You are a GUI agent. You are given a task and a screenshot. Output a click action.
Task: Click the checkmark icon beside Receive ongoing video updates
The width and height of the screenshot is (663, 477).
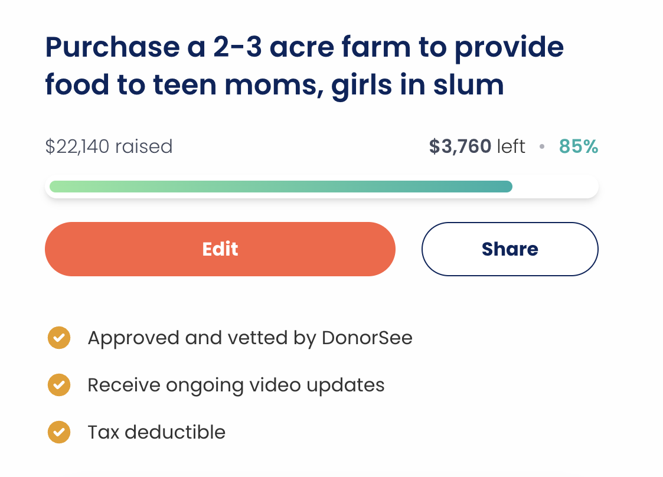click(x=59, y=385)
